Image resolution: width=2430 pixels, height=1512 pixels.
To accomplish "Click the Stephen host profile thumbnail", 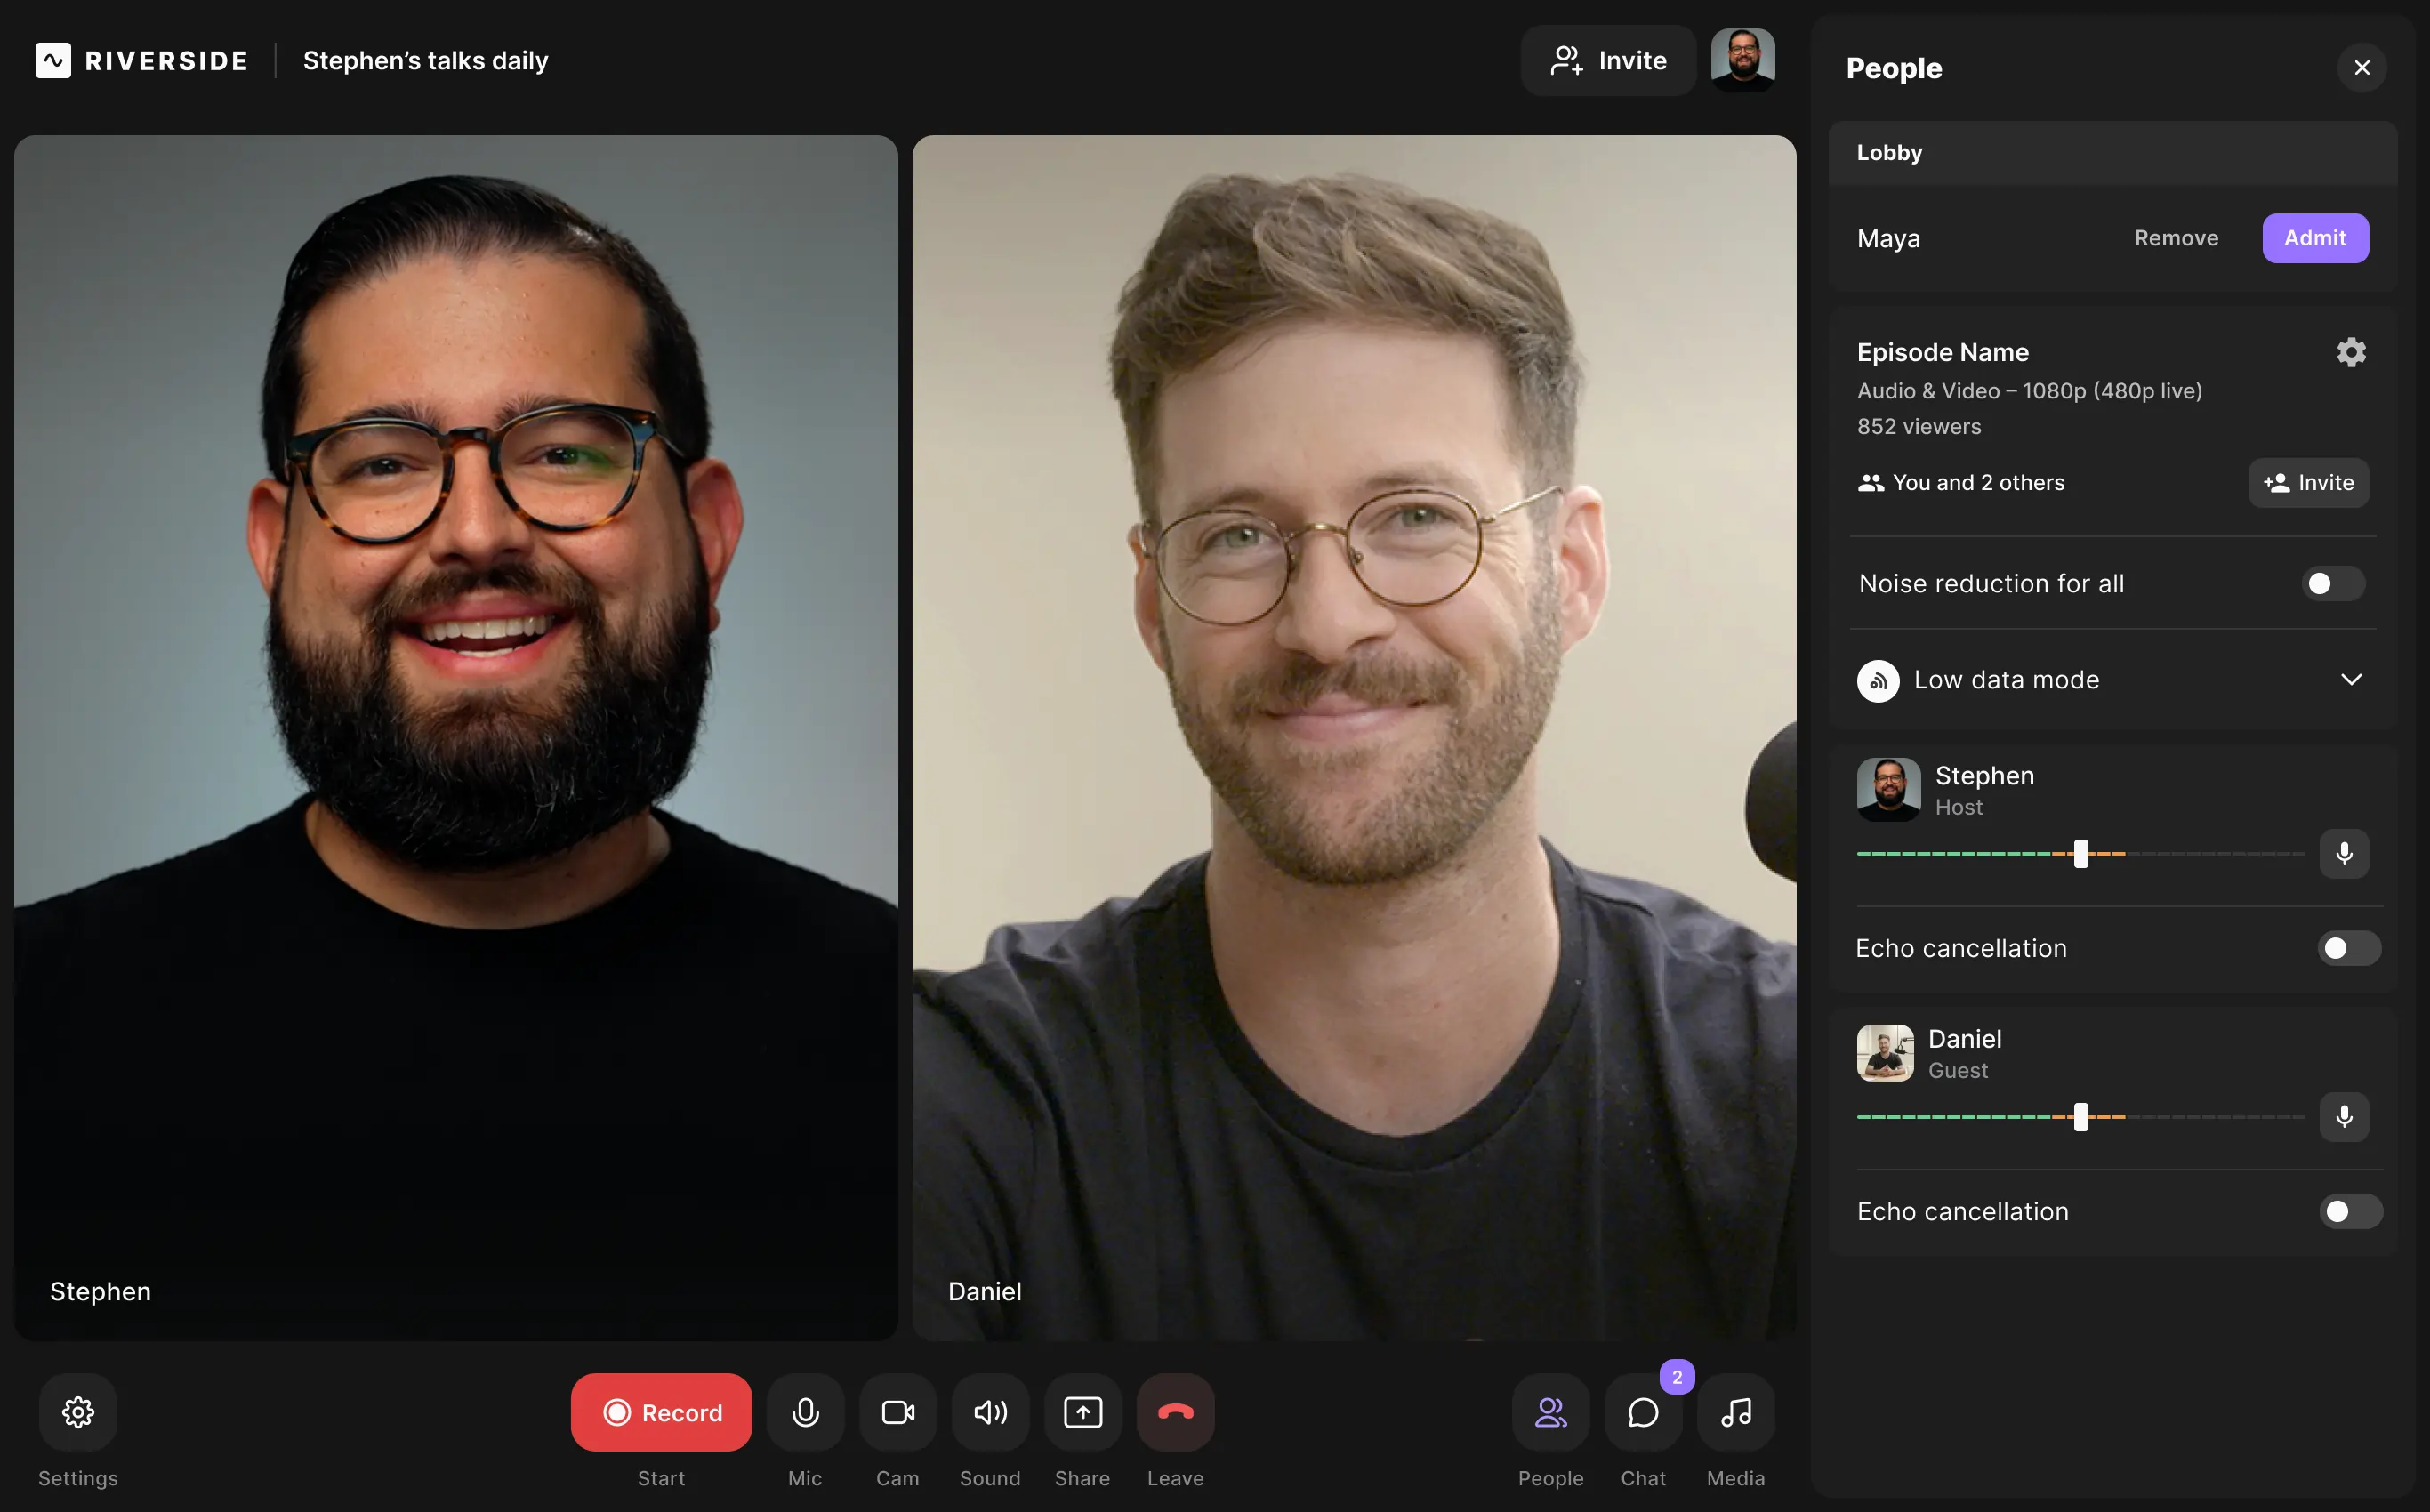I will click(x=1887, y=789).
